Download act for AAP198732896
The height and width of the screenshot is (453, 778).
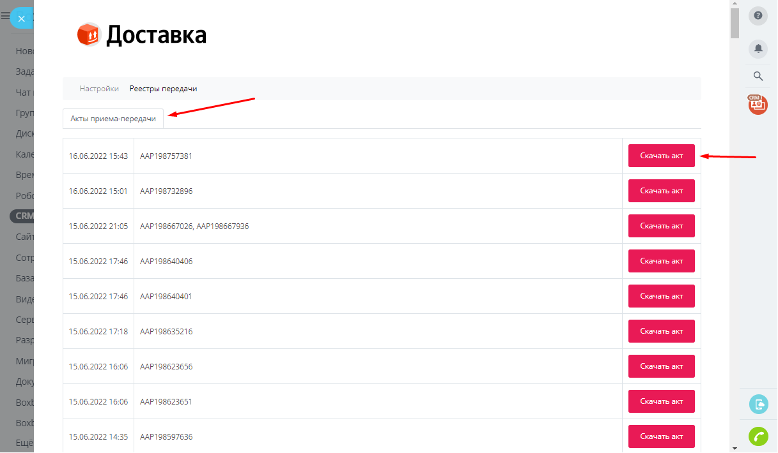(662, 191)
